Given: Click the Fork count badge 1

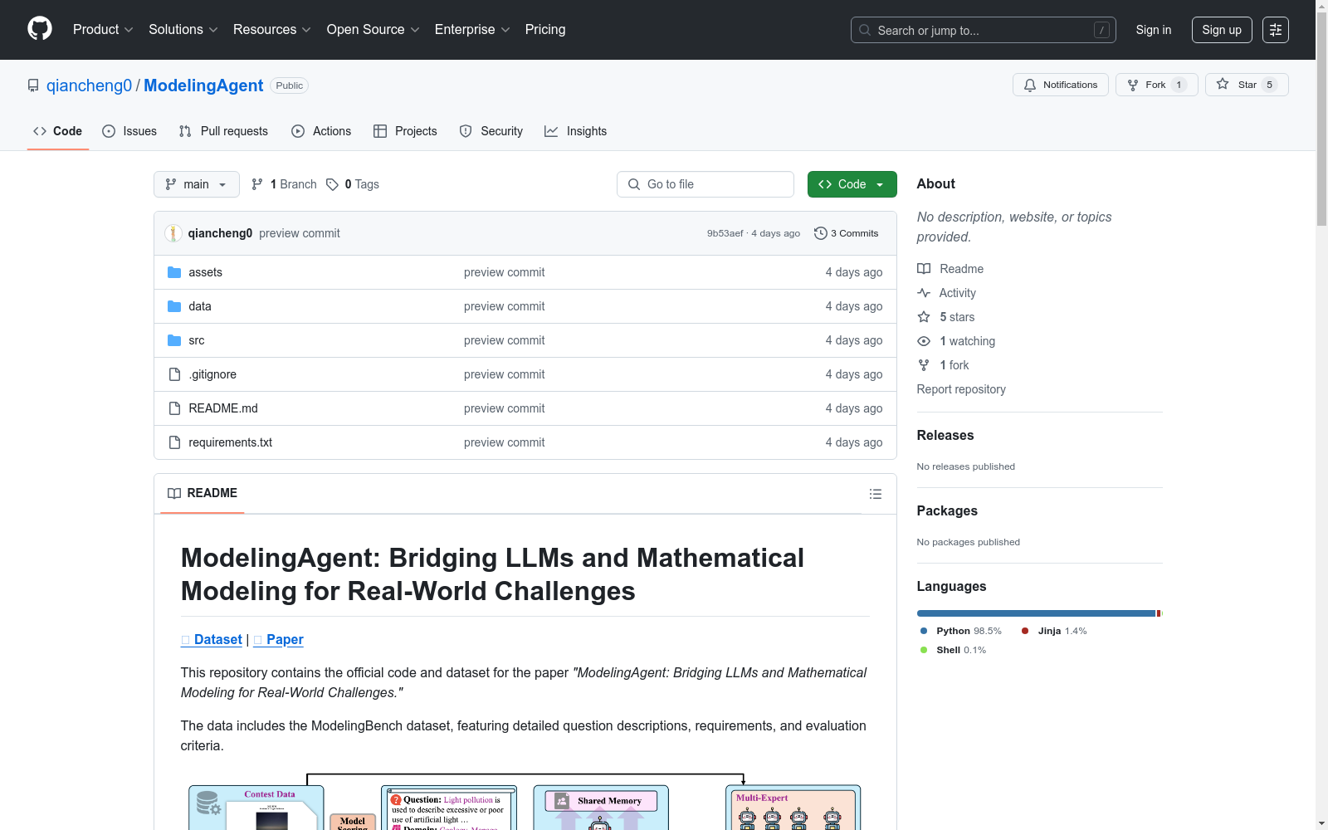Looking at the screenshot, I should [x=1179, y=85].
